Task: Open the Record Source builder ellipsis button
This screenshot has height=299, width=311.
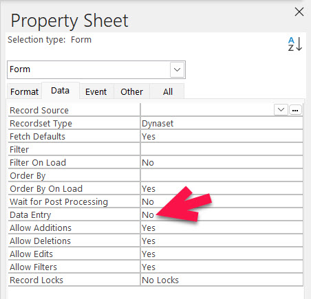Action: pyautogui.click(x=295, y=110)
